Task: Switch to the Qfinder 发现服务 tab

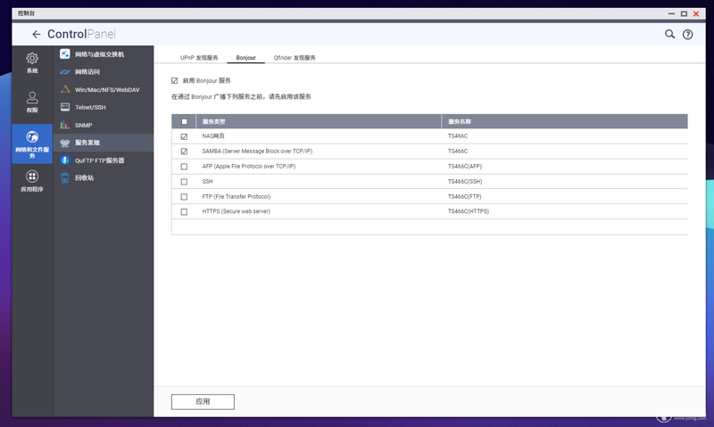Action: [x=295, y=58]
